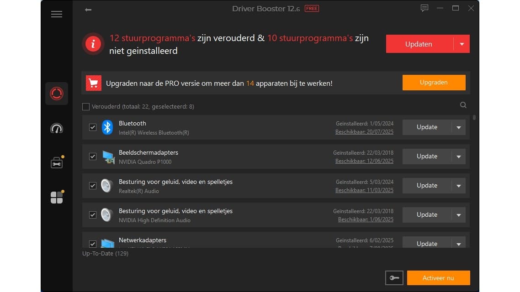This screenshot has width=520, height=292.
Task: Open the feedback chat icon
Action: pyautogui.click(x=424, y=8)
